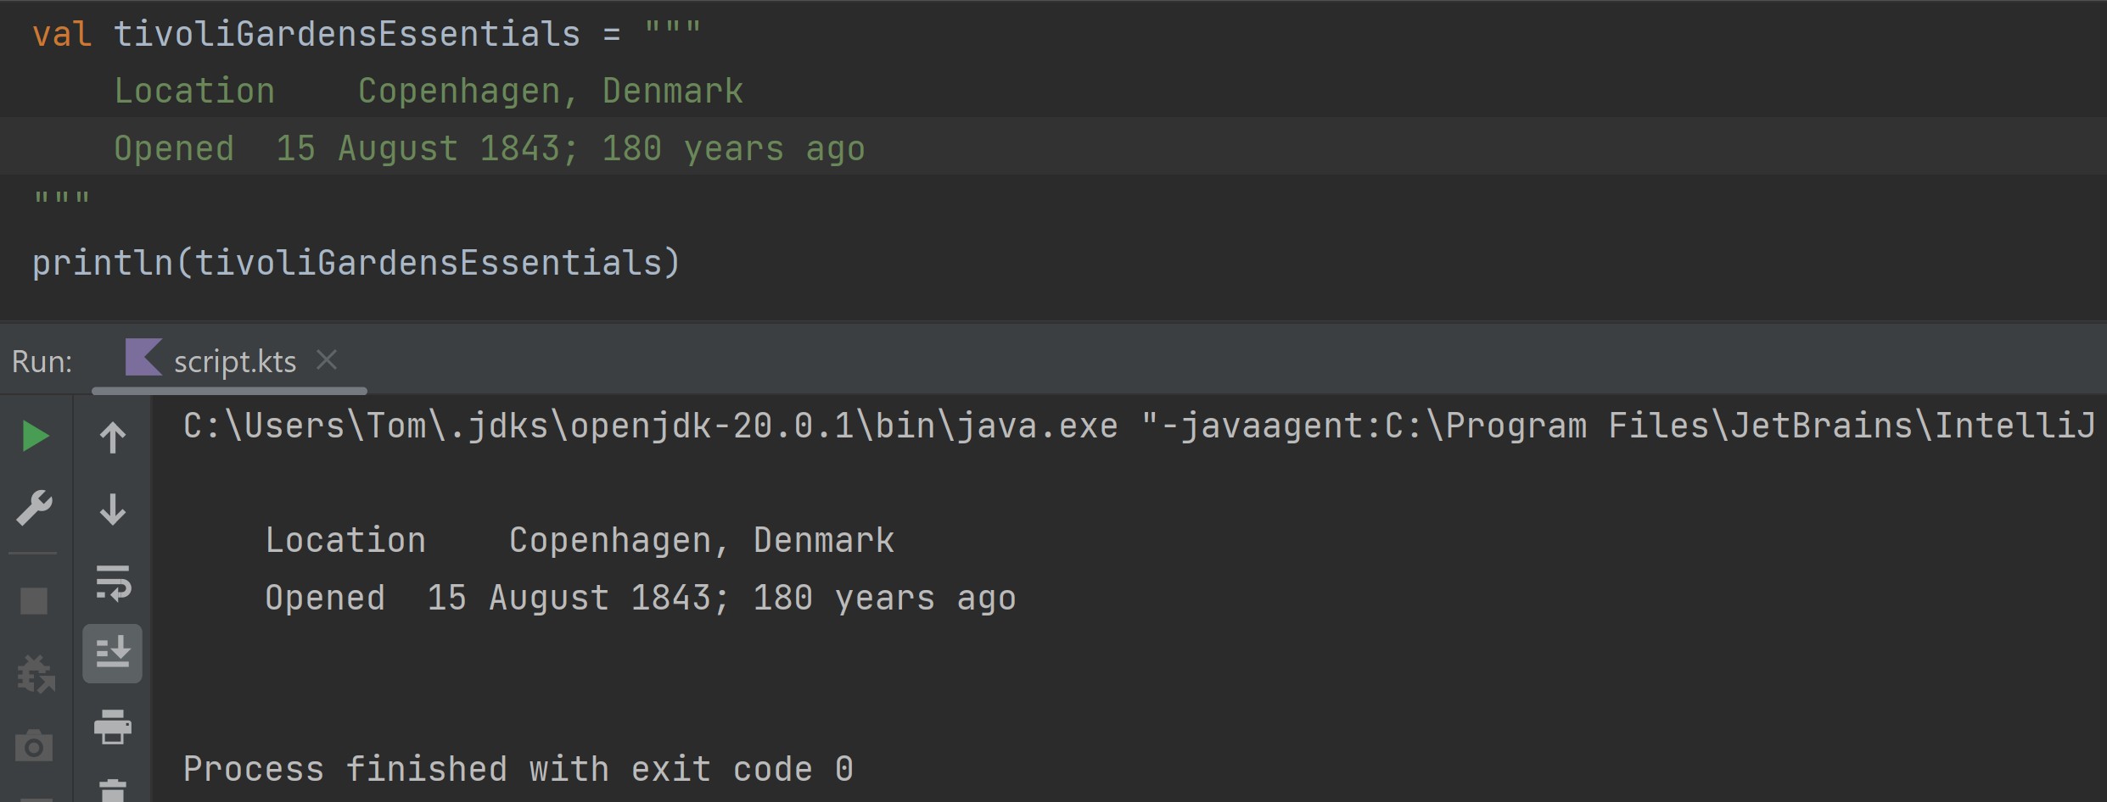The height and width of the screenshot is (802, 2107).
Task: Toggle the highlighted scroll-to-end button
Action: (113, 654)
